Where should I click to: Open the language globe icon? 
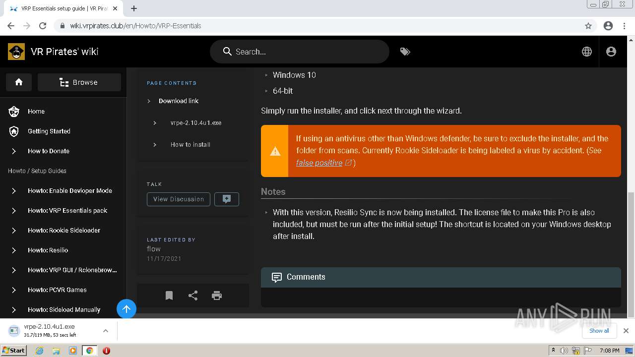pos(587,52)
